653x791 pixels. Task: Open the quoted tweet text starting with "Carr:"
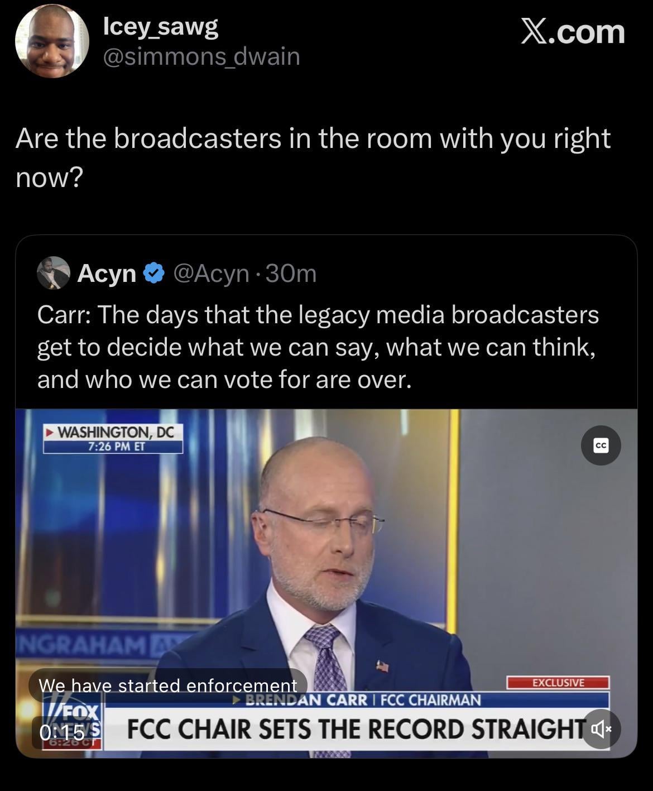click(x=318, y=347)
